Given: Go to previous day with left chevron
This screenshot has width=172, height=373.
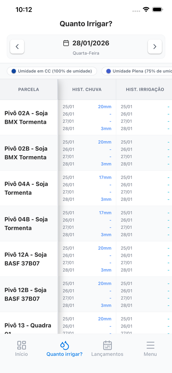Looking at the screenshot, I should (17, 47).
